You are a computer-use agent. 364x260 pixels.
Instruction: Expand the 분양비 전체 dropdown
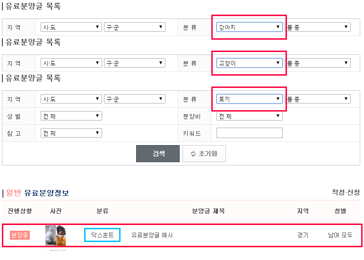[x=249, y=116]
